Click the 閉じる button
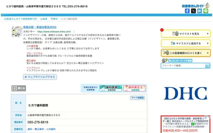213x133 pixels. [19, 88]
